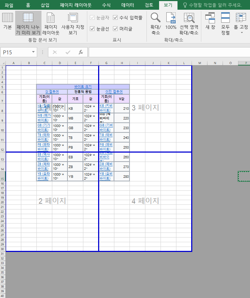Switch to the Data (데이터) tab
Viewport: 250px width, 298px height.
[128, 5]
